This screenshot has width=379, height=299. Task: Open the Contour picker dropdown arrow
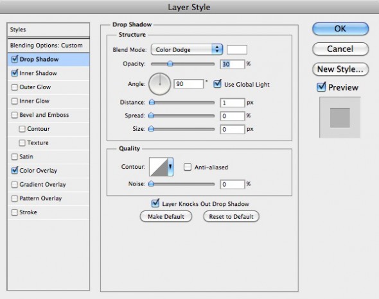[170, 167]
